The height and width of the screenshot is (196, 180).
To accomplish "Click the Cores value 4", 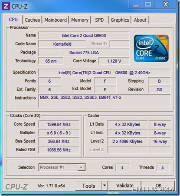I will (x=122, y=168).
